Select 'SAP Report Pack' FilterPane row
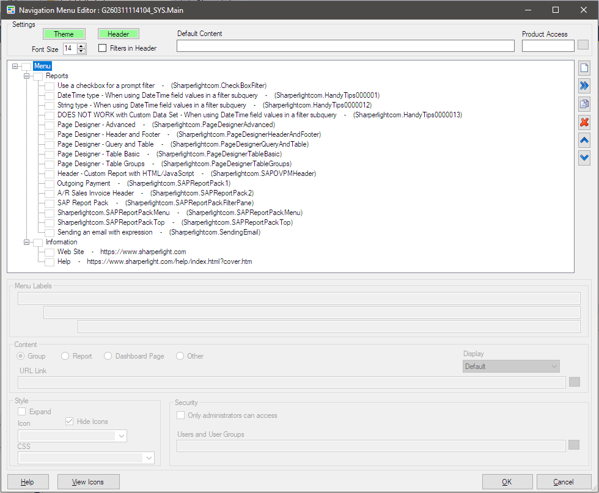Screen dimensions: 599x493 click(155, 203)
